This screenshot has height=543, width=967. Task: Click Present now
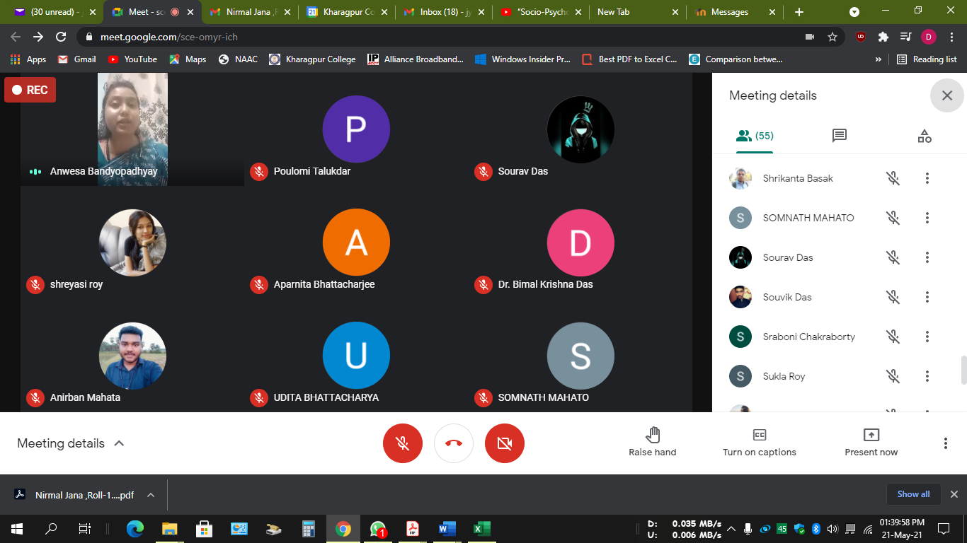click(x=871, y=442)
